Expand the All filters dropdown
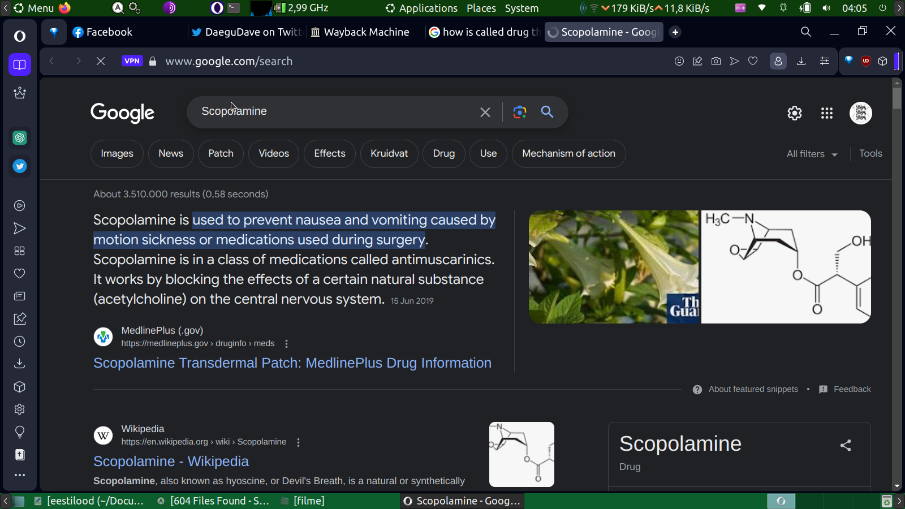905x509 pixels. 812,154
